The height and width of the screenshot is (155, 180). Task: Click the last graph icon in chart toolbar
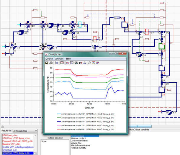[98, 63]
